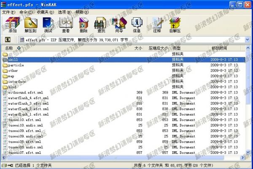Click the interface folder icon
253x169 pixels.
pyautogui.click(x=5, y=82)
